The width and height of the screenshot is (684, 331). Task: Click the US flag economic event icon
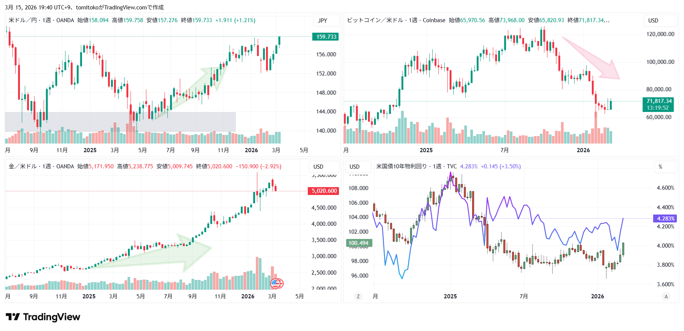(x=277, y=284)
